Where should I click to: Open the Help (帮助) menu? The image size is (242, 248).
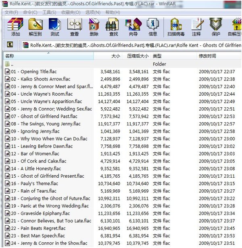(113, 12)
